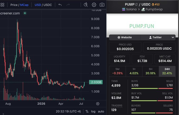Open chart settings gear
The width and height of the screenshot is (179, 115).
[94, 5]
